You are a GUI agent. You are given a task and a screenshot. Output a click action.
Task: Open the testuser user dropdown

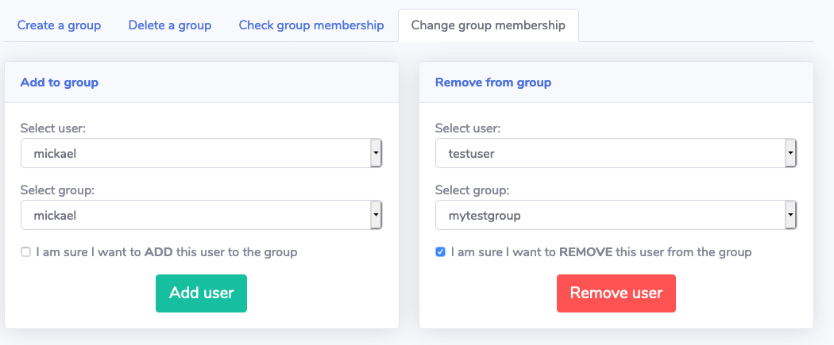click(x=616, y=154)
